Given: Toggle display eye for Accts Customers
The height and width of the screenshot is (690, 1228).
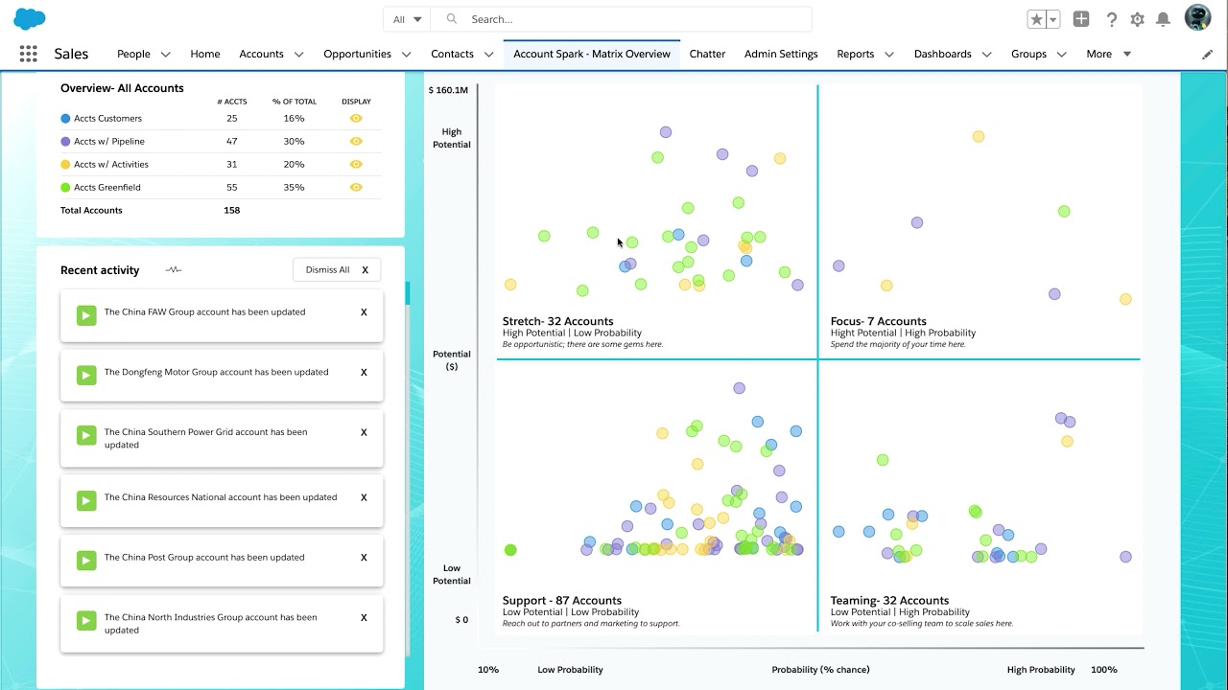Looking at the screenshot, I should [x=356, y=119].
